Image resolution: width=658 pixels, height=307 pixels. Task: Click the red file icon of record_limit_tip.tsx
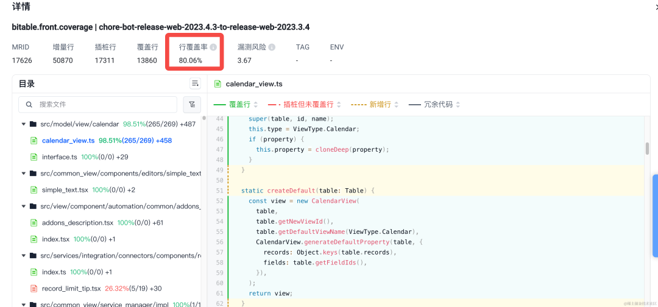[34, 289]
